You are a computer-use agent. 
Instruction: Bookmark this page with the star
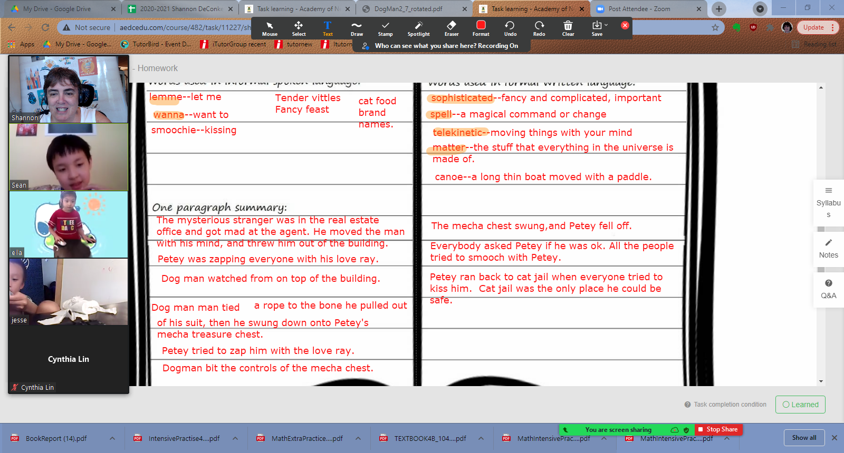point(715,27)
